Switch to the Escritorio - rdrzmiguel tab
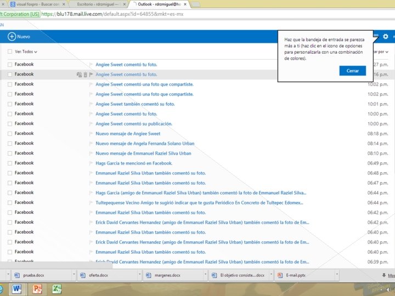The width and height of the screenshot is (395, 296). (x=98, y=4)
